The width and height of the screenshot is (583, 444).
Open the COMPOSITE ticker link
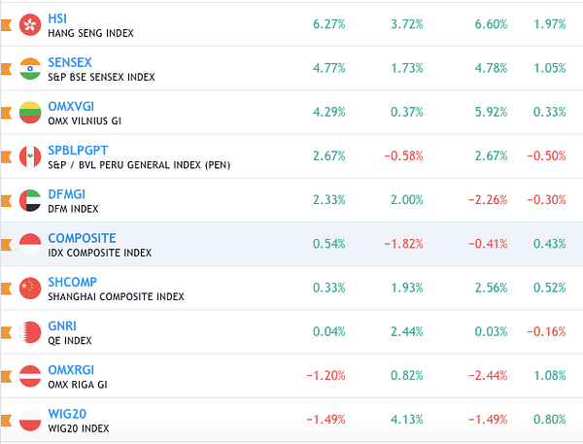point(83,238)
